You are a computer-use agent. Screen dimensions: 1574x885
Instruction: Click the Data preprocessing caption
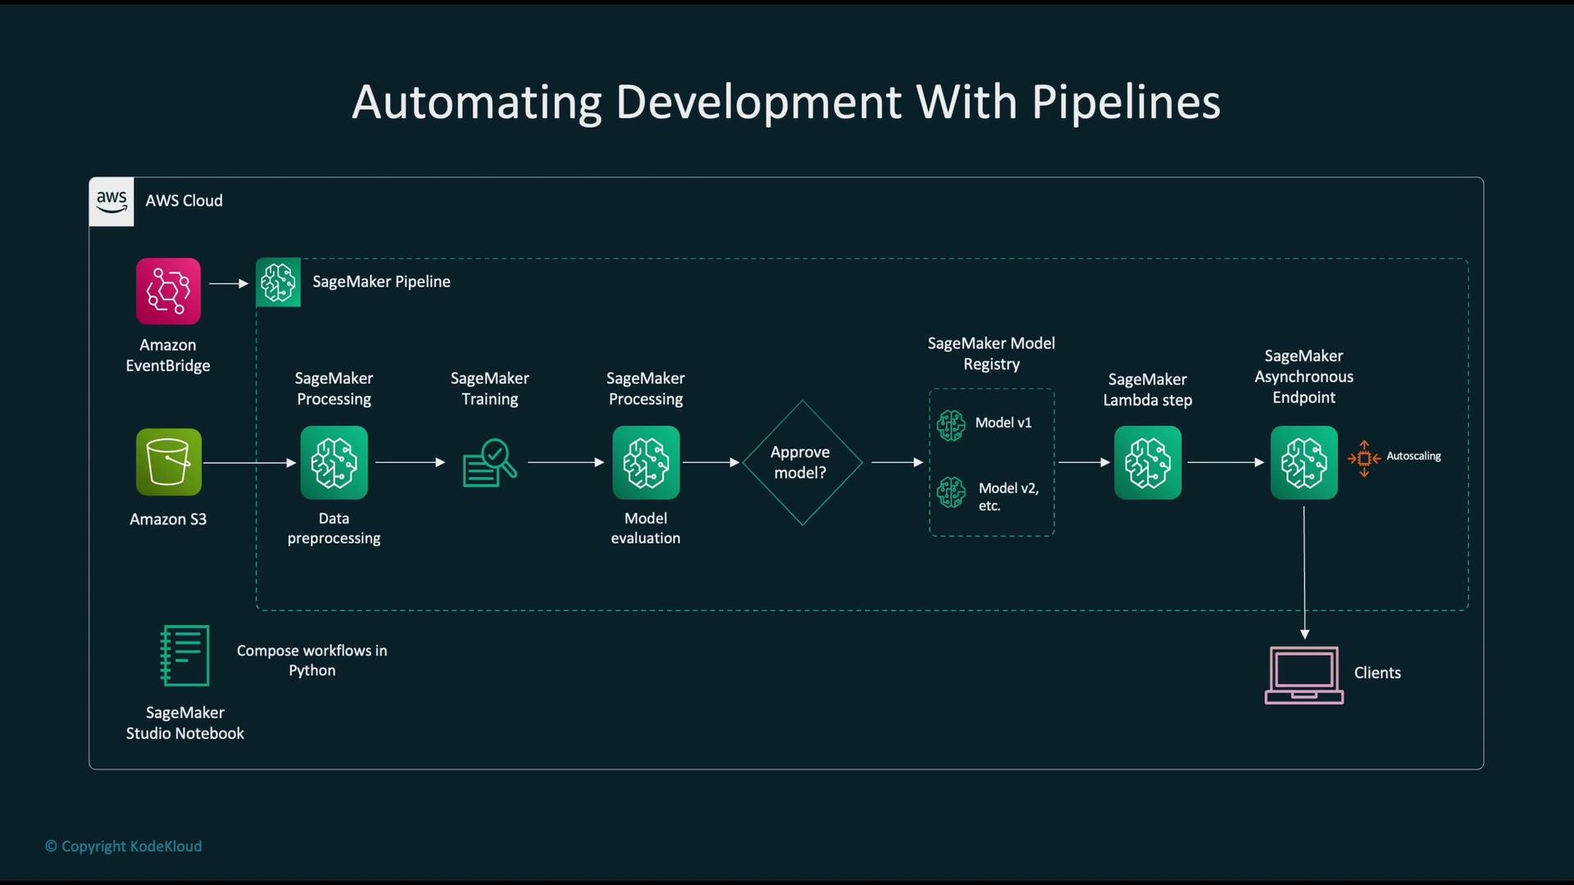(x=334, y=529)
